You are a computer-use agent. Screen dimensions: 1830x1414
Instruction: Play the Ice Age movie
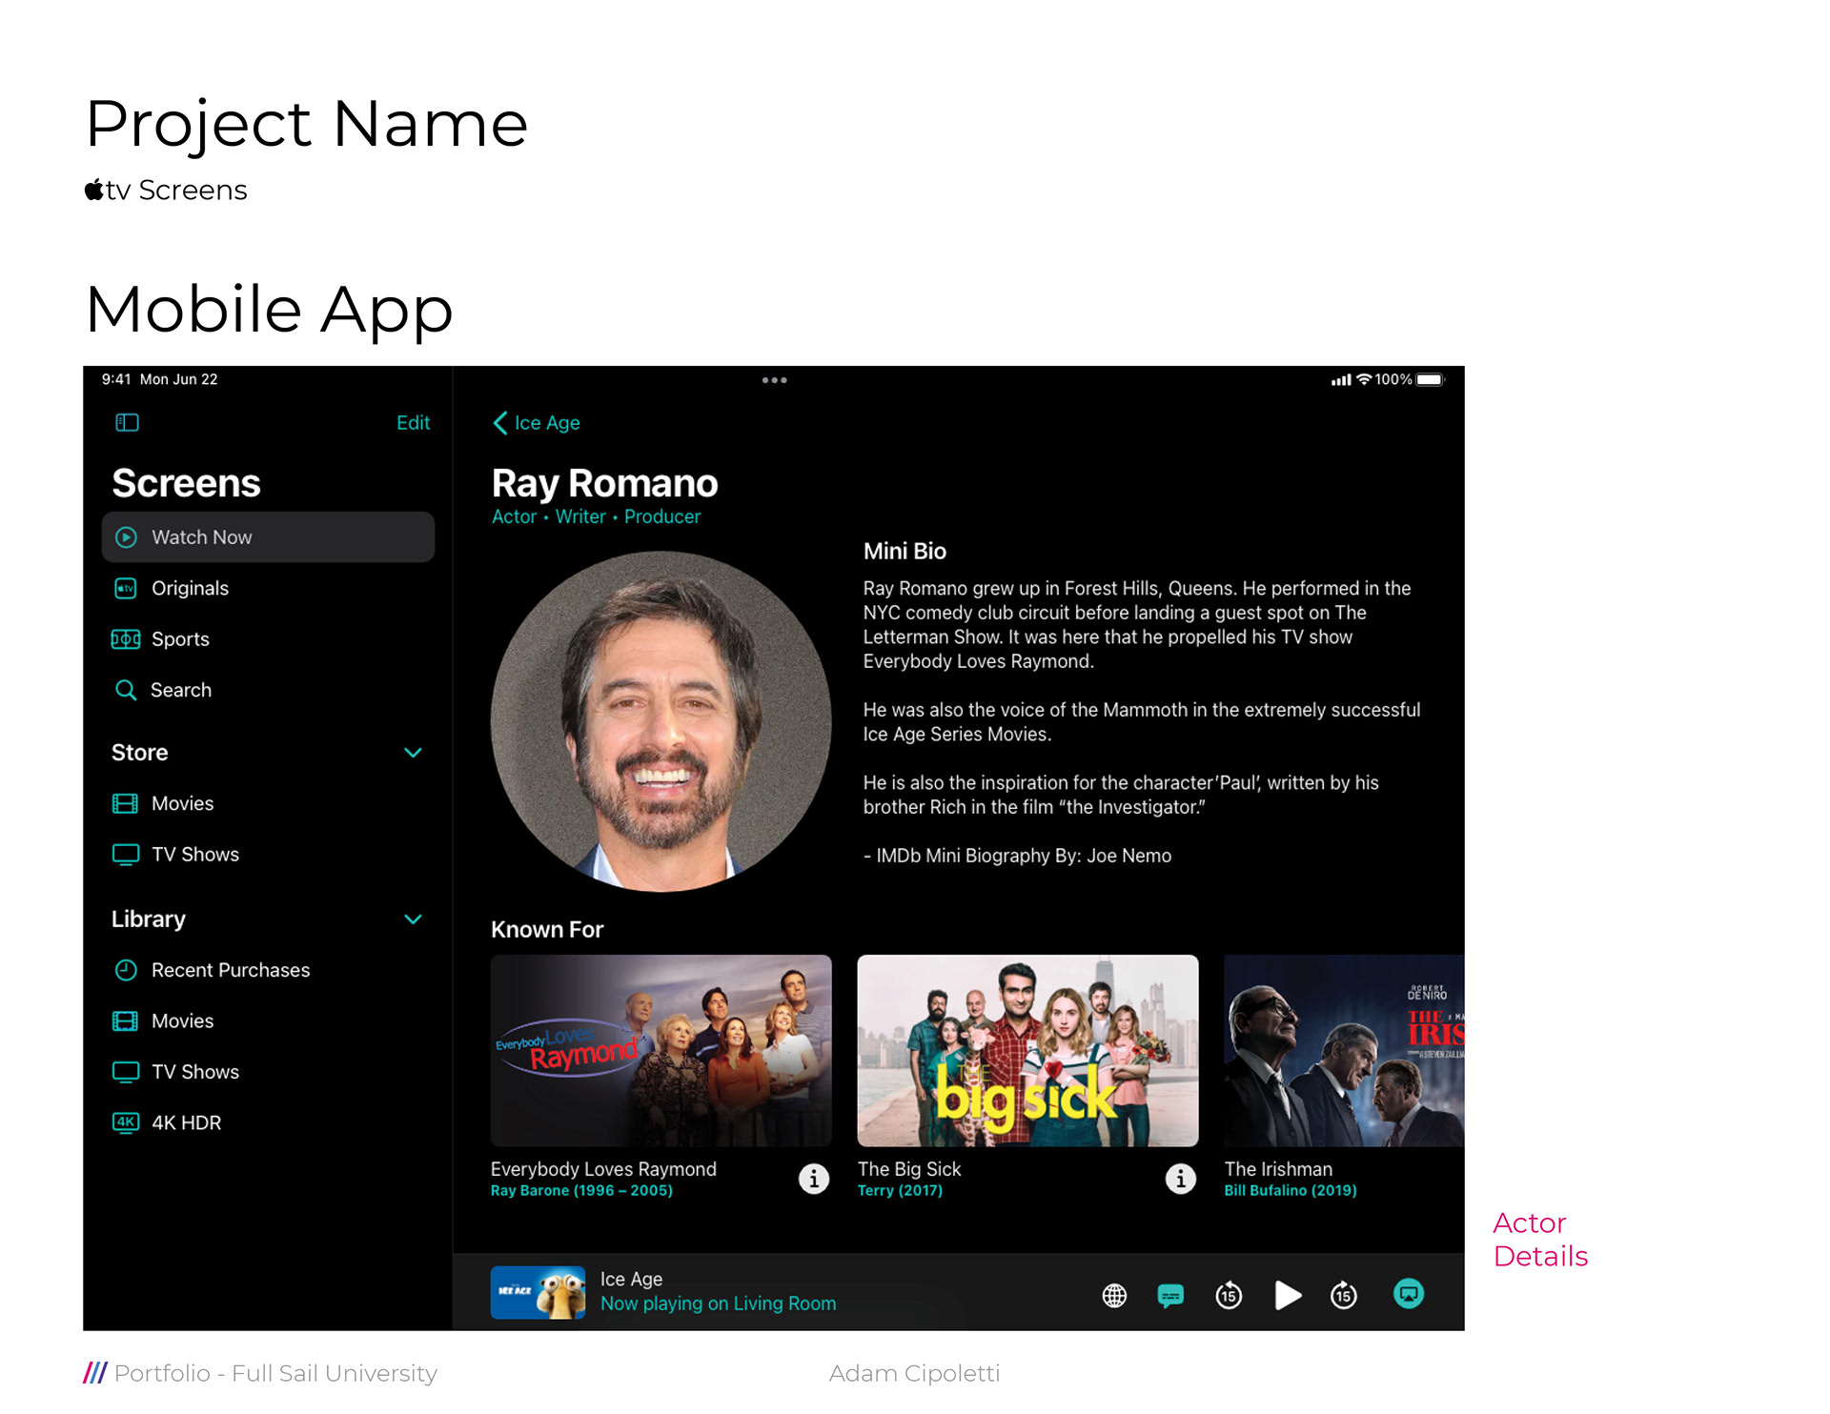[1288, 1295]
